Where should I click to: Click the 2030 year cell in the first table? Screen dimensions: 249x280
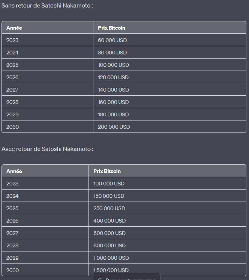point(12,127)
